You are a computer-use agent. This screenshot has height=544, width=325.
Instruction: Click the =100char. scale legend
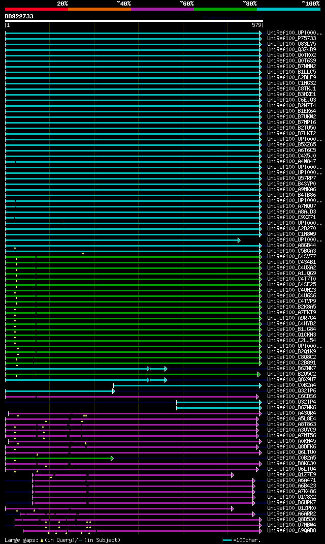tap(242, 540)
